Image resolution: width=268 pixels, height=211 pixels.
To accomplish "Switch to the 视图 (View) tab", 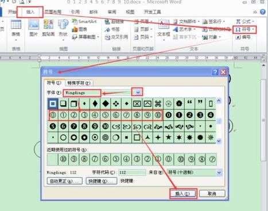I will [x=130, y=12].
